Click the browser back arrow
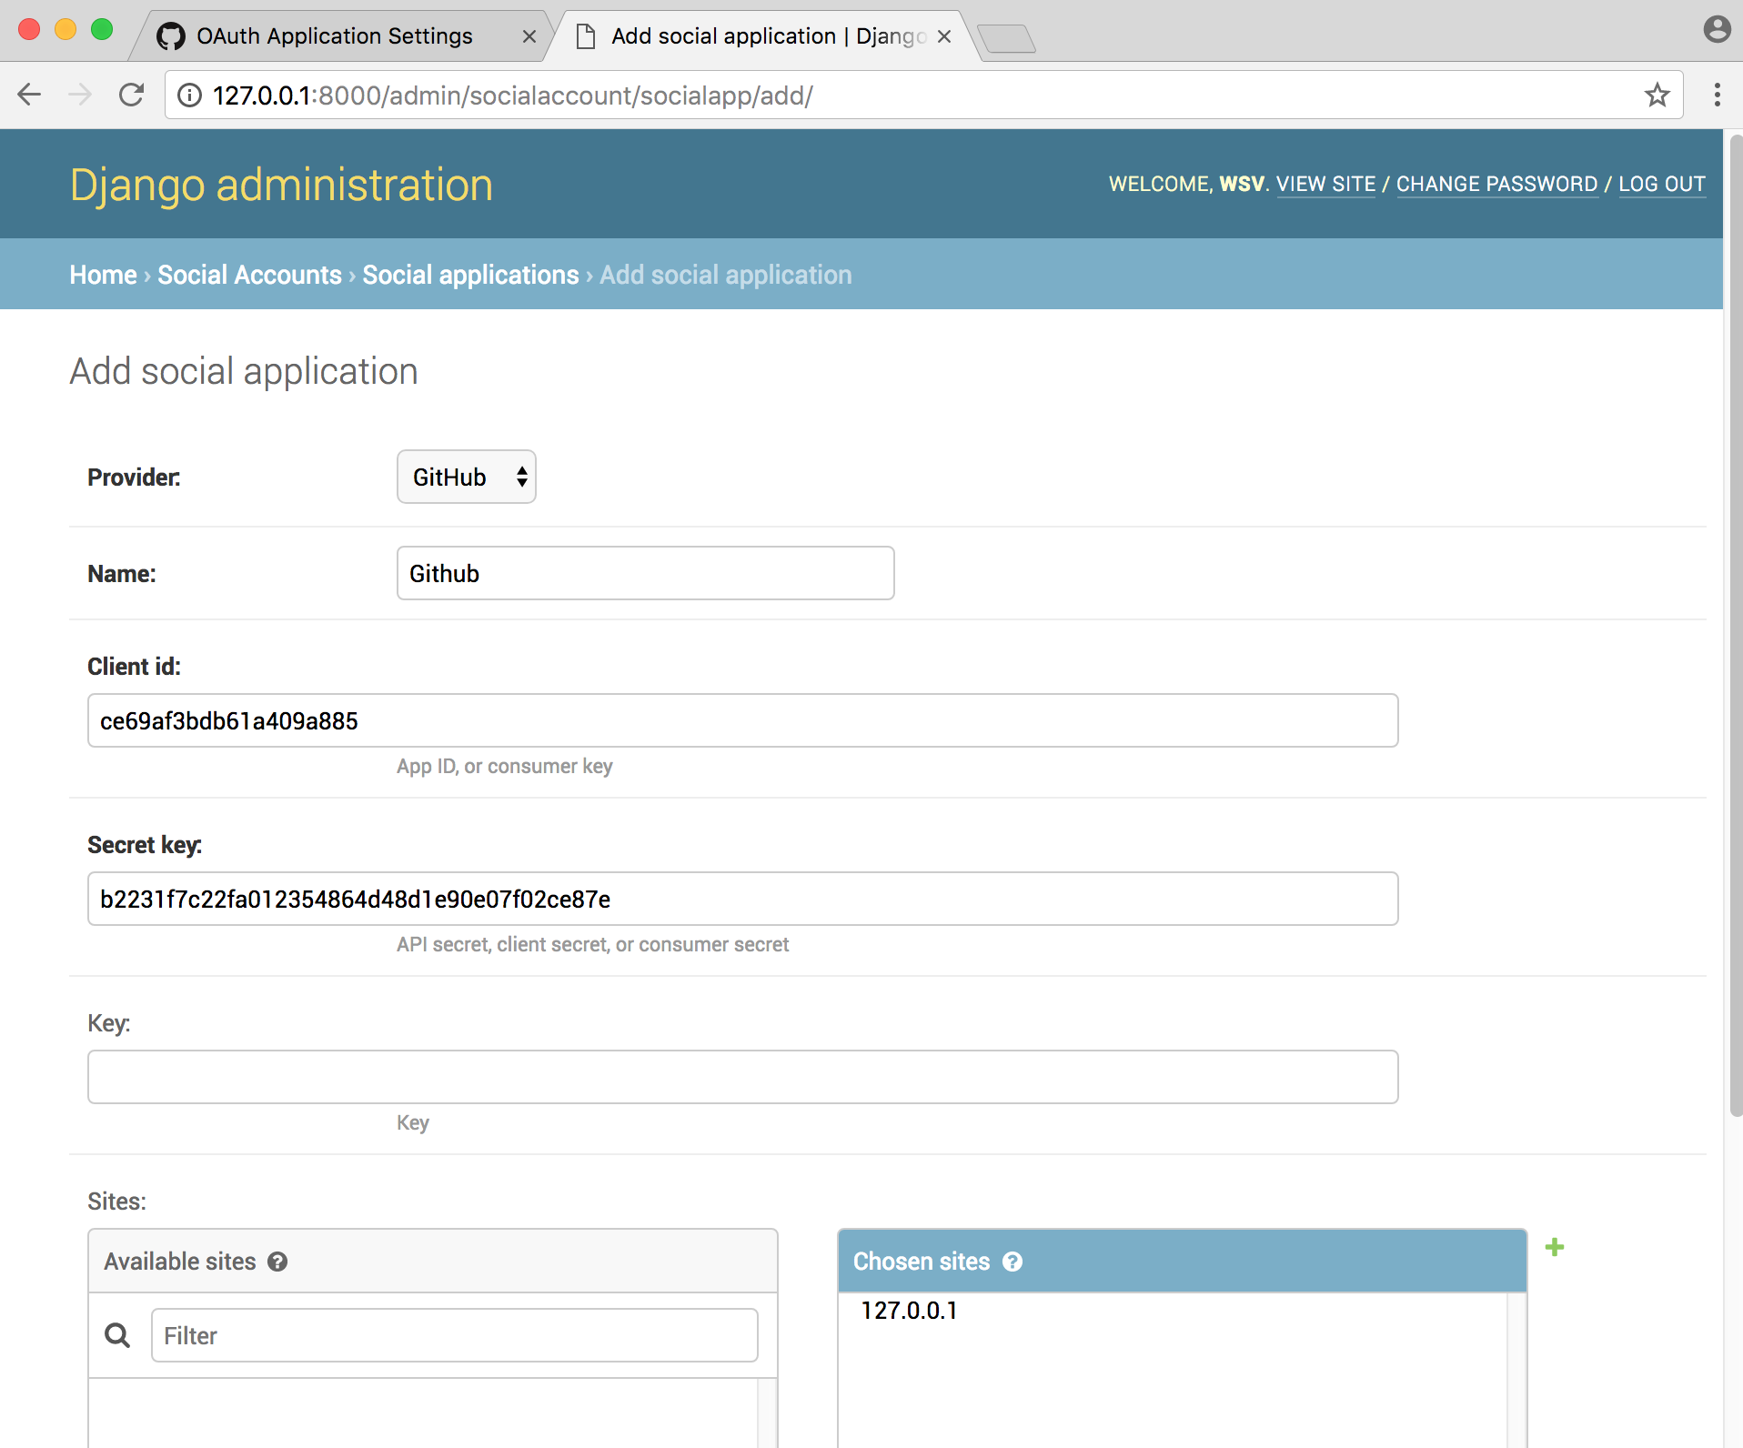The image size is (1743, 1448). click(x=30, y=95)
